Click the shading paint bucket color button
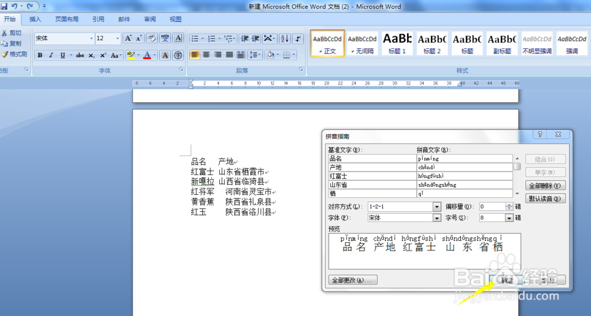This screenshot has width=591, height=316. tap(270, 55)
